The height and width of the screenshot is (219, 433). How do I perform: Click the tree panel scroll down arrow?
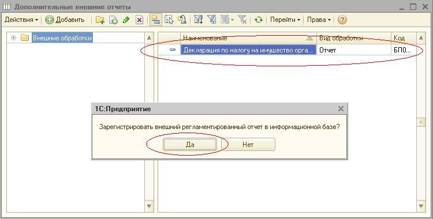pyautogui.click(x=149, y=206)
